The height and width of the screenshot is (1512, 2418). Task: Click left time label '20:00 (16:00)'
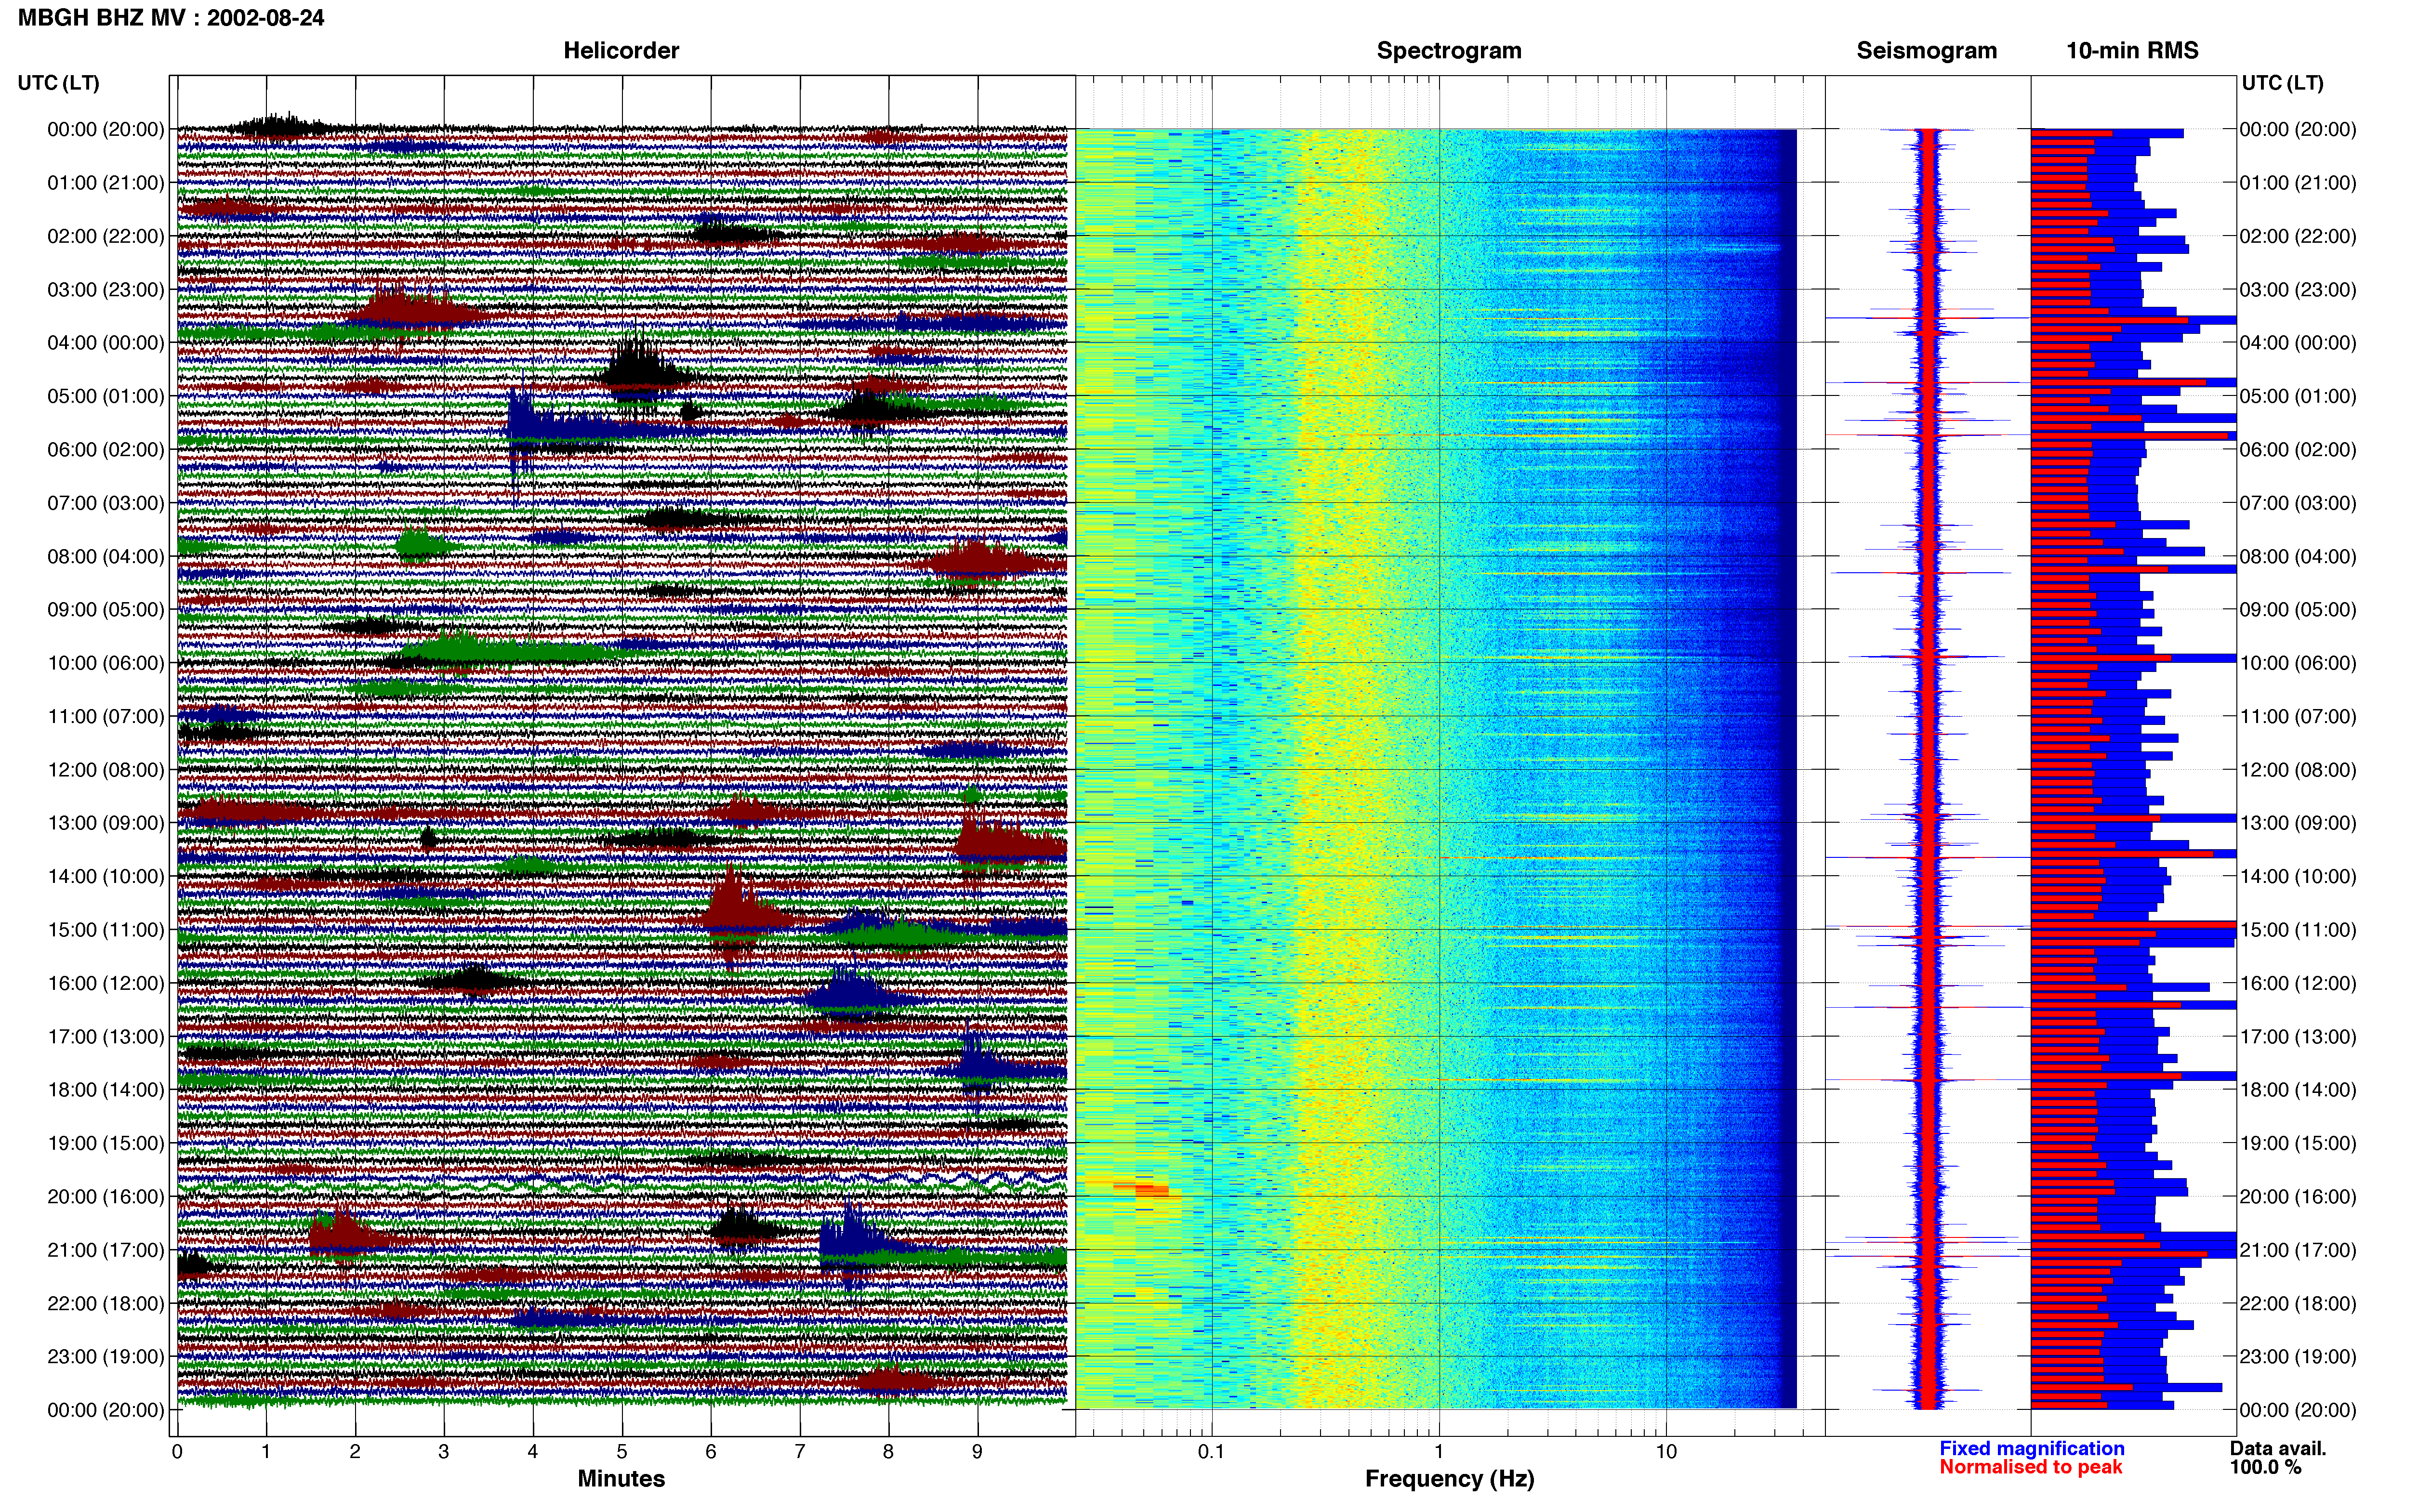[106, 1196]
